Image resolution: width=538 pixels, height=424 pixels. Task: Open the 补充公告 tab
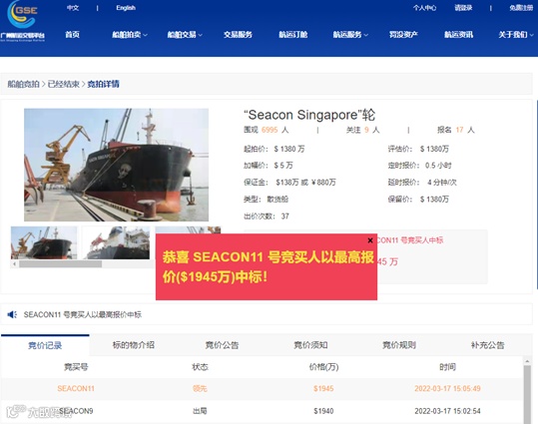click(x=487, y=345)
